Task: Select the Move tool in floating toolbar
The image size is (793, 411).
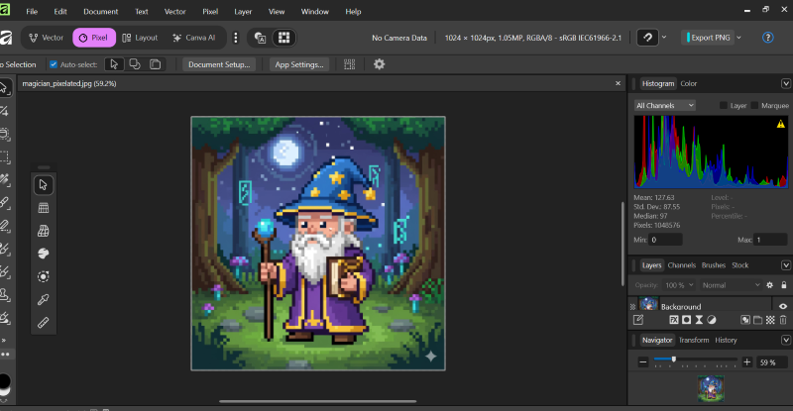Action: (x=43, y=184)
